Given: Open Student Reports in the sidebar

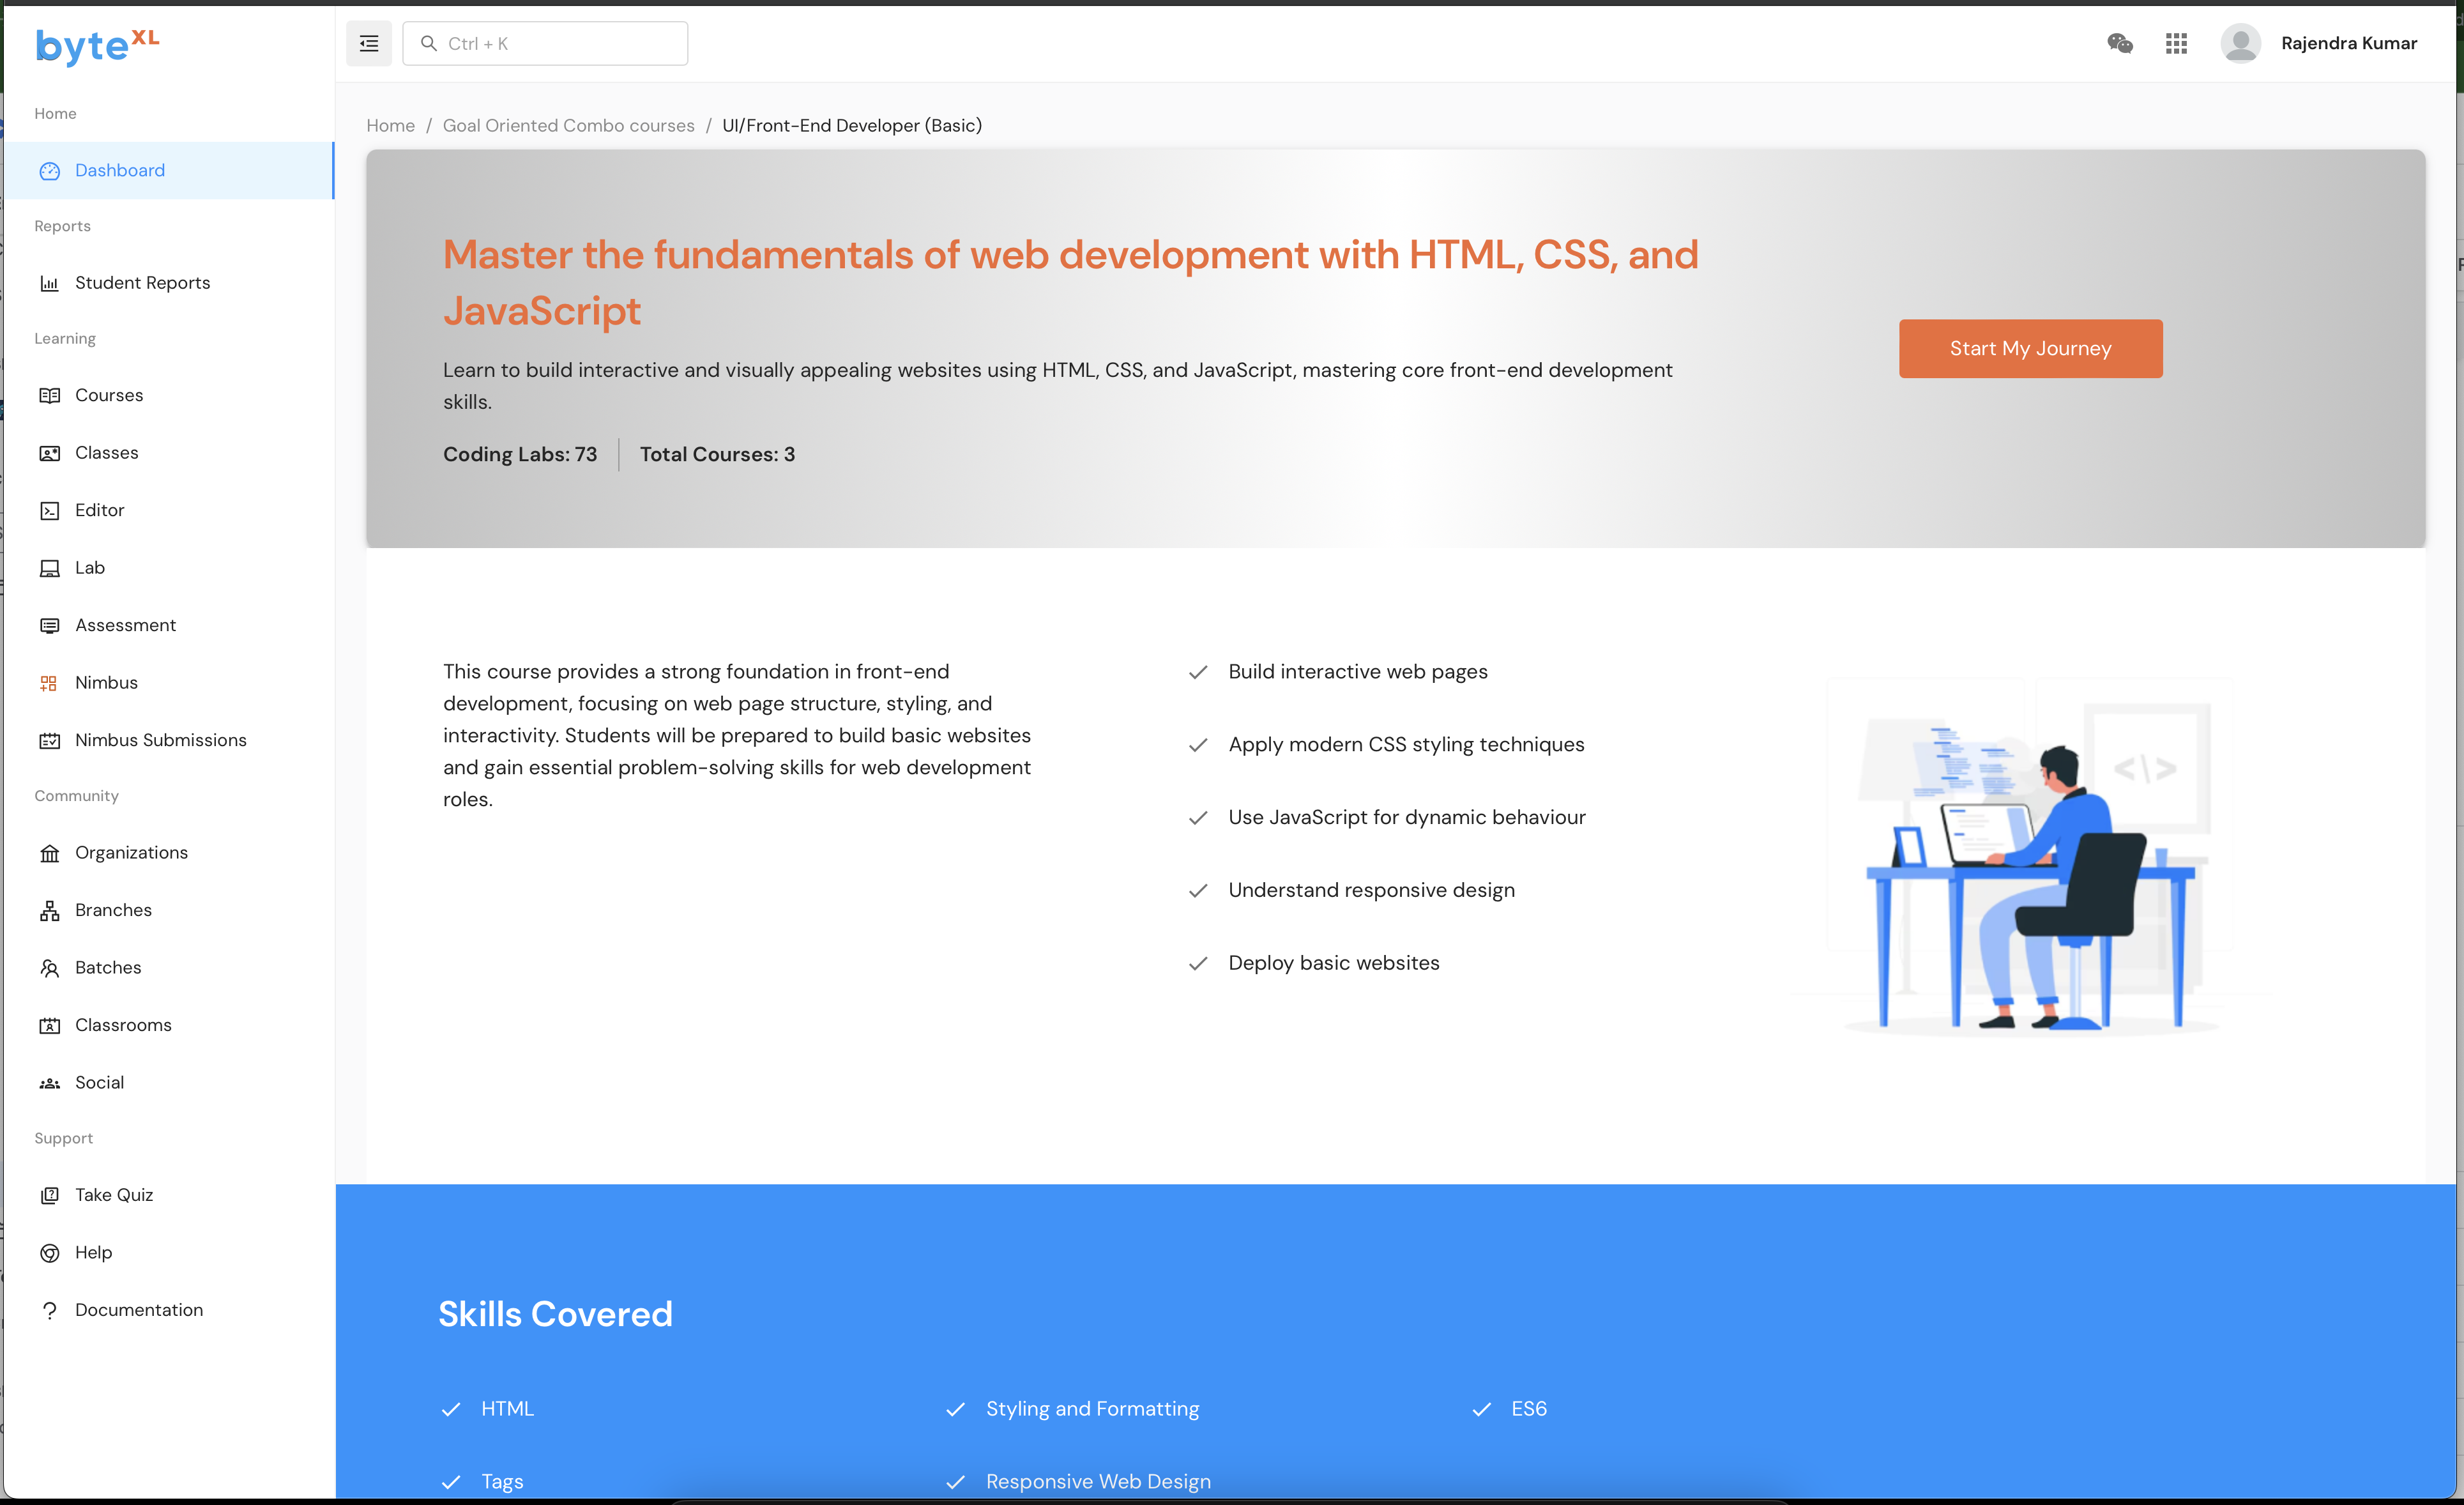Looking at the screenshot, I should coord(142,283).
